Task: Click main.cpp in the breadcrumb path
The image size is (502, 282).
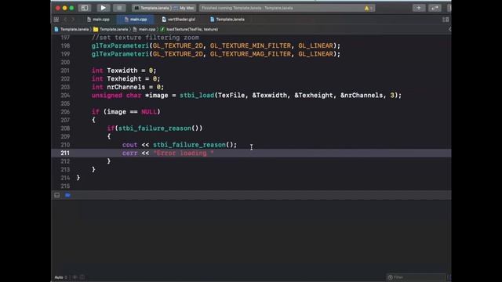Action: pyautogui.click(x=144, y=30)
